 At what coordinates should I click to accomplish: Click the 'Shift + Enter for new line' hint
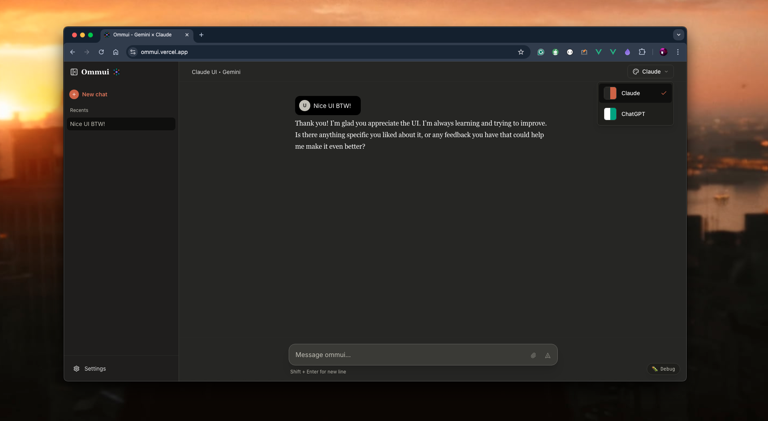coord(318,372)
